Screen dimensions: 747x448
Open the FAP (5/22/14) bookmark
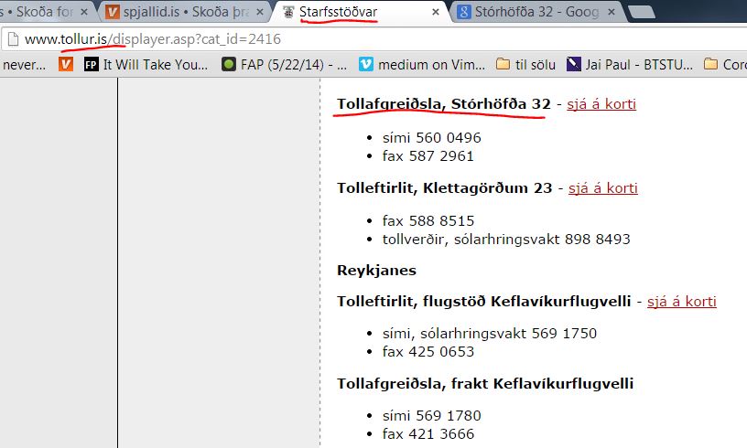284,64
